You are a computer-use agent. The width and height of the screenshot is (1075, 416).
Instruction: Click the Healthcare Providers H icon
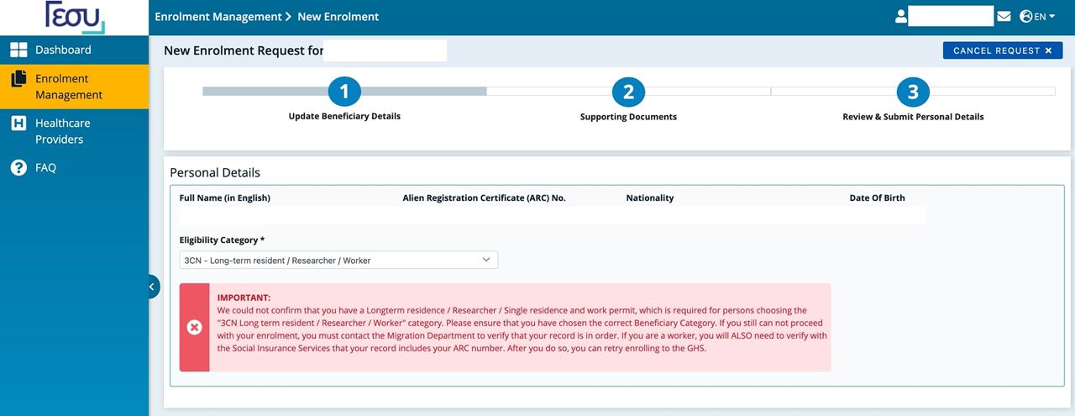pyautogui.click(x=18, y=124)
